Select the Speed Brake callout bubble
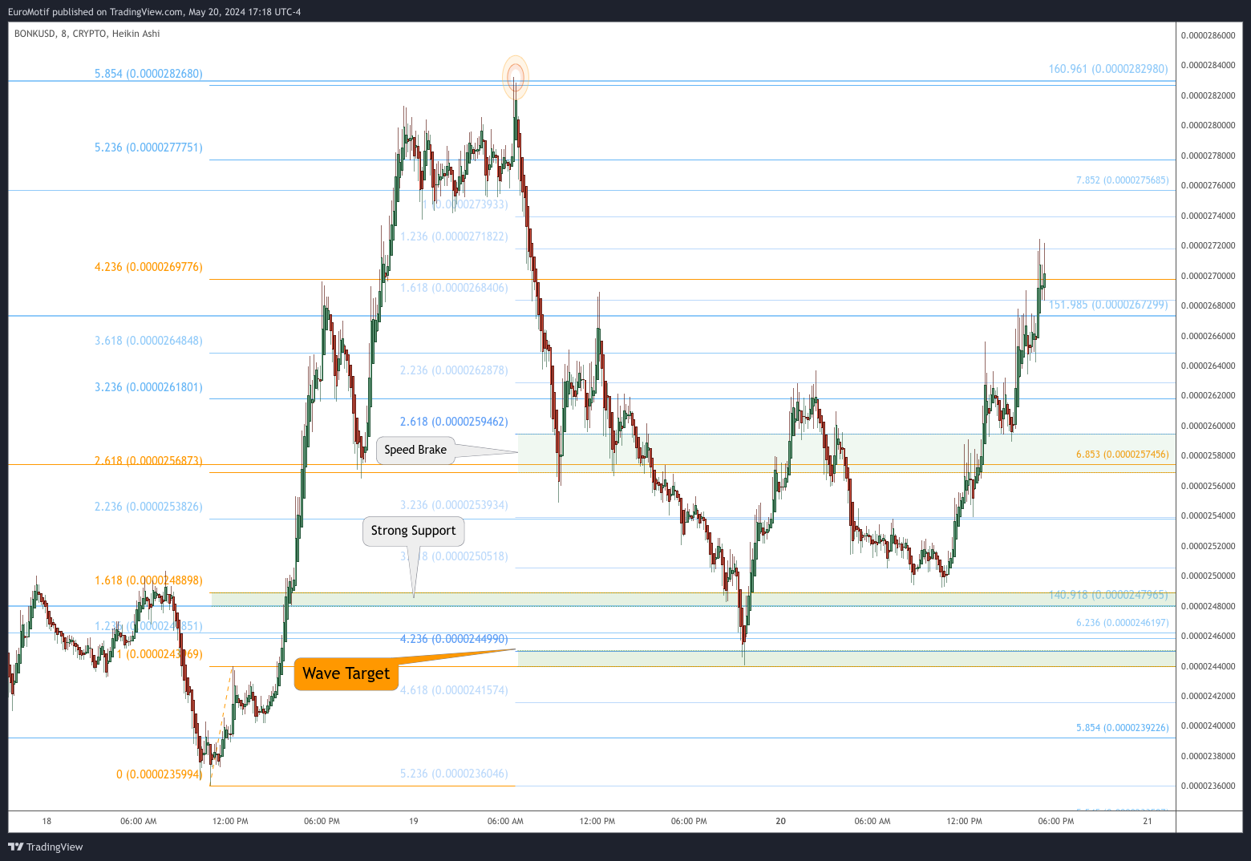Image resolution: width=1251 pixels, height=861 pixels. [x=415, y=450]
